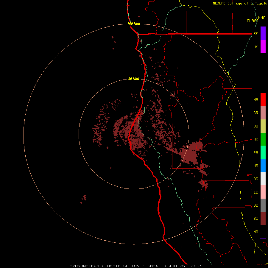Select the "BD" legend label

click(255, 126)
